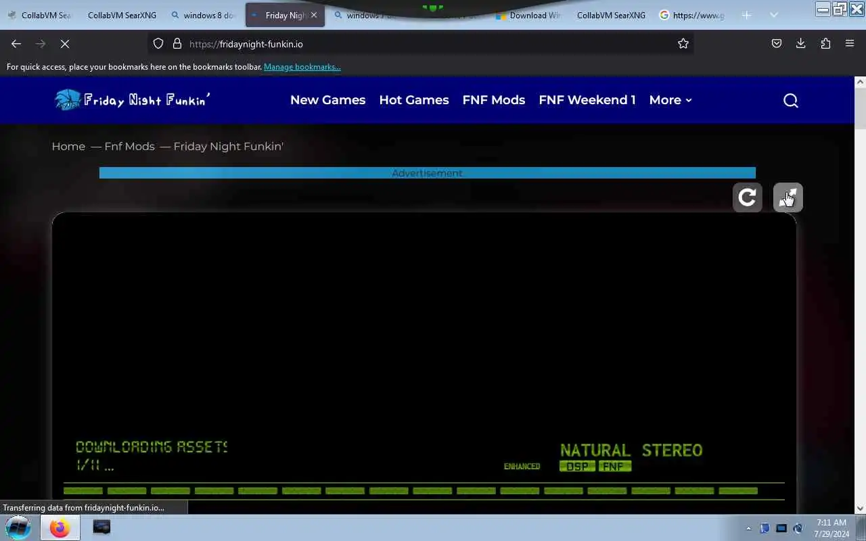866x541 pixels.
Task: Open the network status tray icon
Action: 781,528
